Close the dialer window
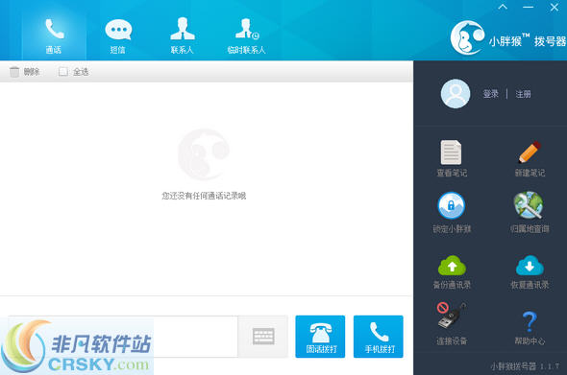 pyautogui.click(x=555, y=8)
